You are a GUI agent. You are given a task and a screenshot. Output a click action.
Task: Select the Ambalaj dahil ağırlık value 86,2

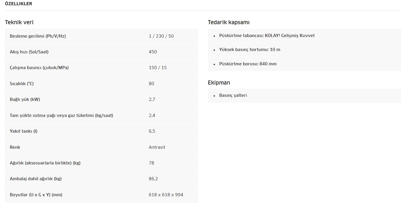(153, 179)
